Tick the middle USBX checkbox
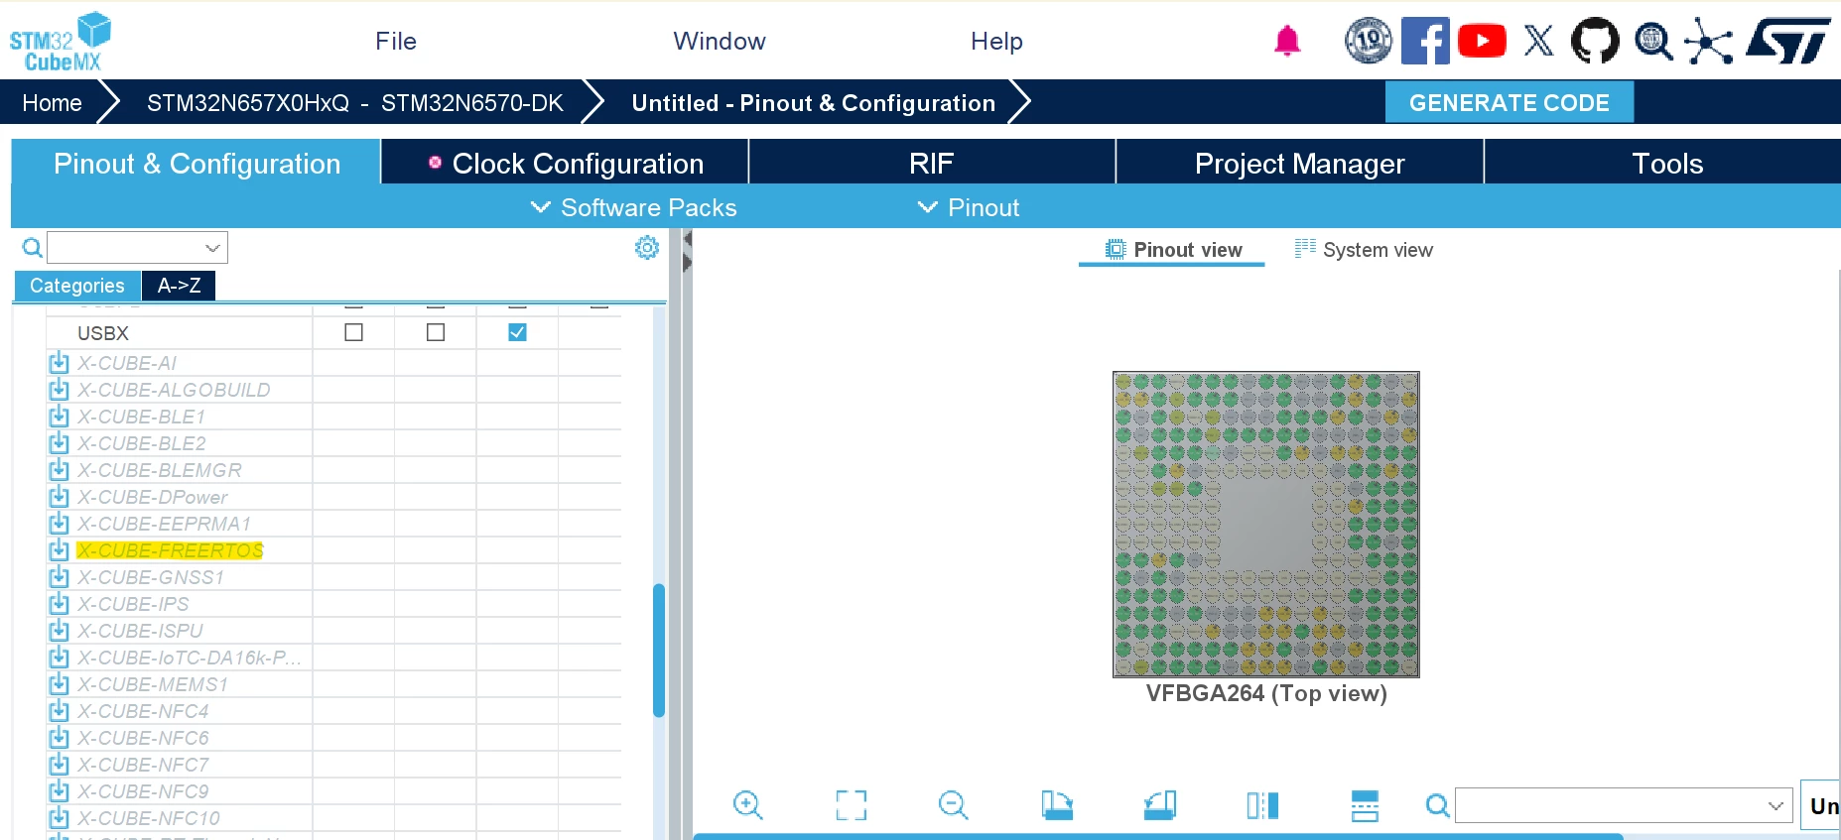This screenshot has height=840, width=1841. click(436, 332)
